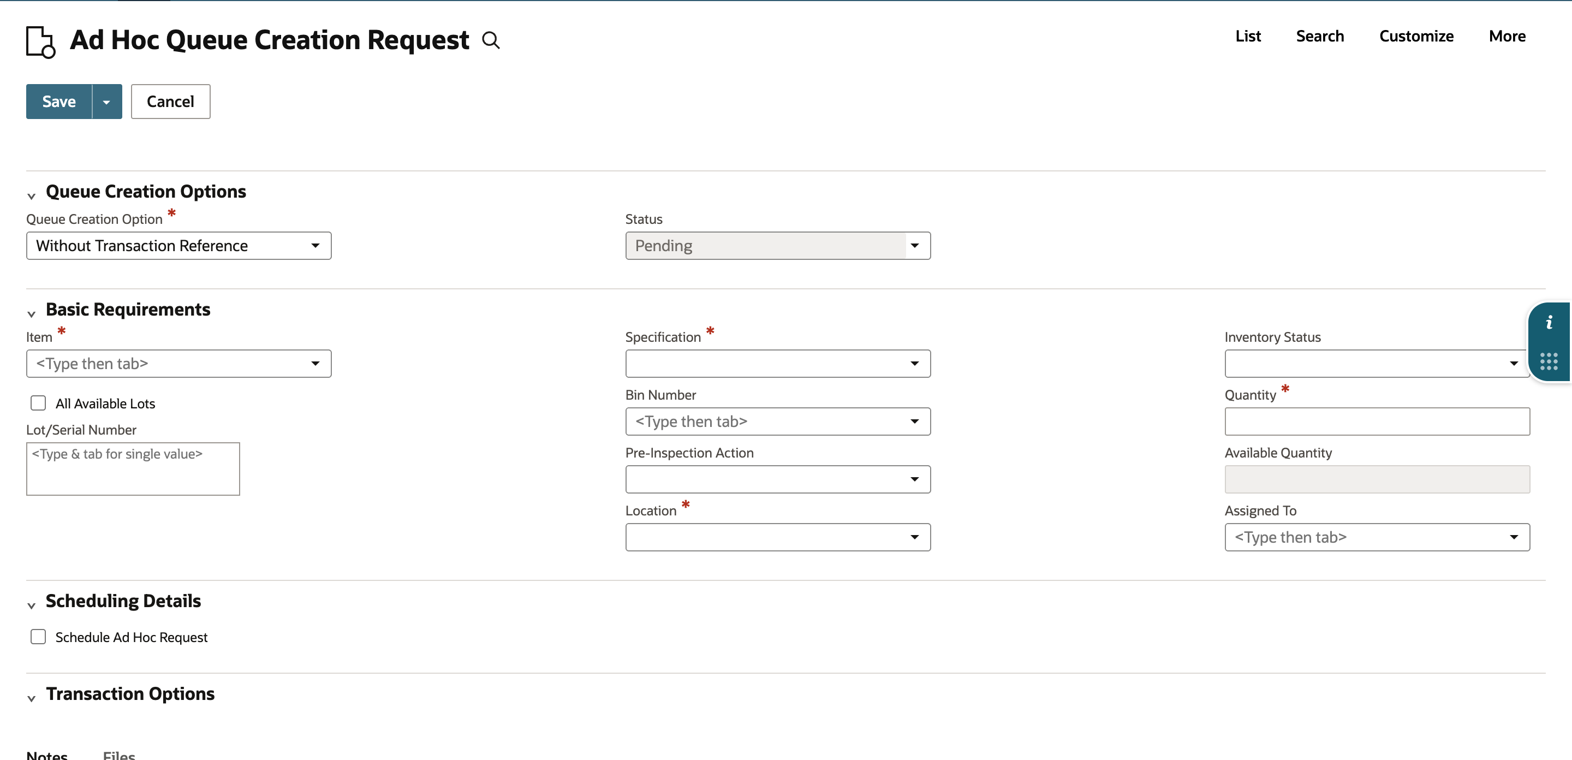This screenshot has height=760, width=1572.
Task: Click the Cancel button
Action: [x=170, y=102]
